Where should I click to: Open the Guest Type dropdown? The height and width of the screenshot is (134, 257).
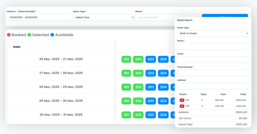coord(213,33)
